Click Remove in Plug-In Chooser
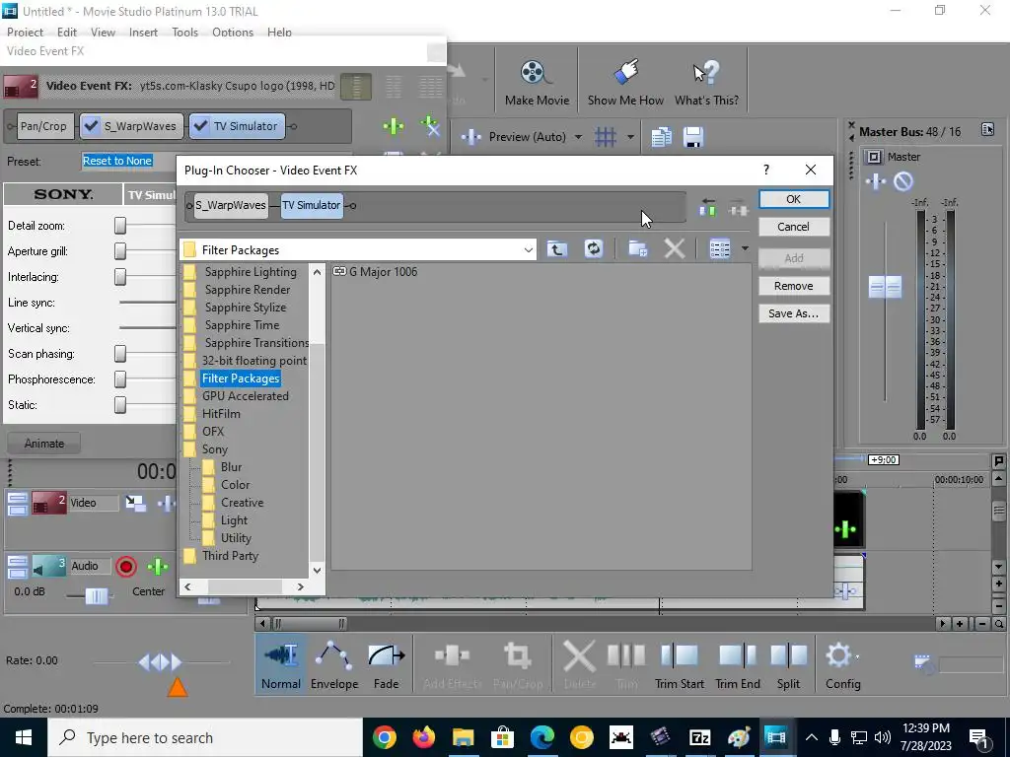Viewport: 1010px width, 757px height. pos(794,286)
